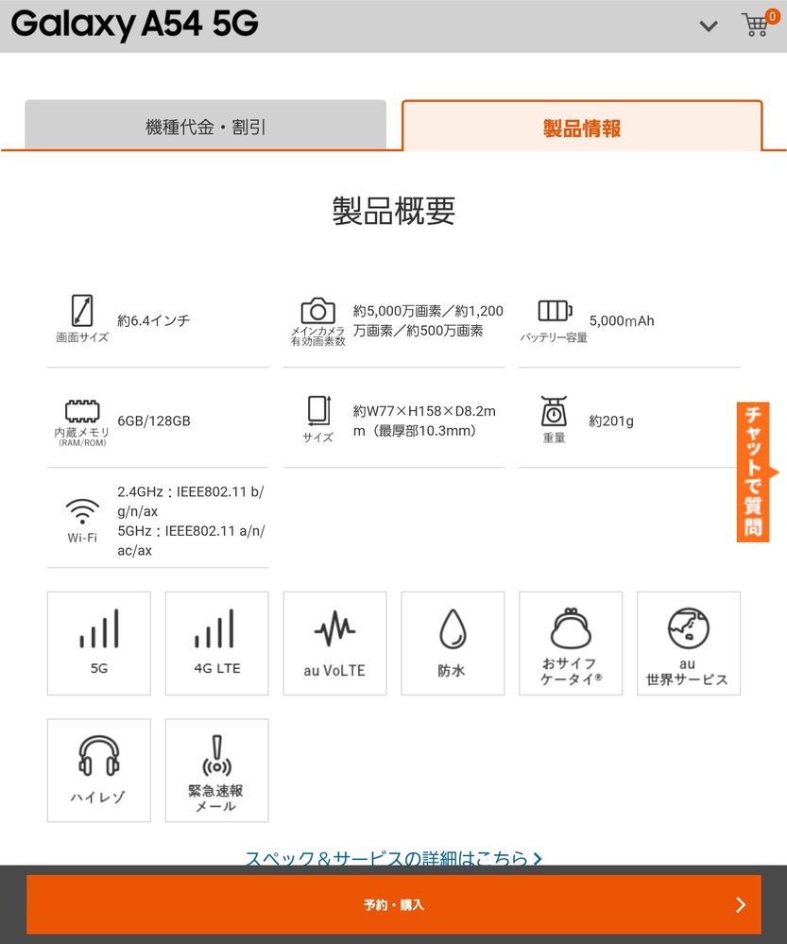Switch to the 機種代金・割引 tab
Viewport: 787px width, 944px height.
pos(205,126)
